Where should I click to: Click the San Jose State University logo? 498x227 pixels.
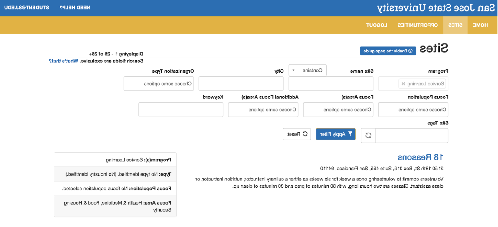[436, 8]
